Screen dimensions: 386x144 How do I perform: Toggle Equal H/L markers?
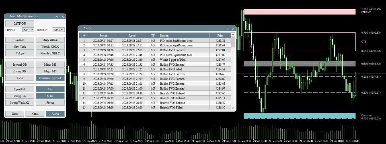tap(20, 89)
